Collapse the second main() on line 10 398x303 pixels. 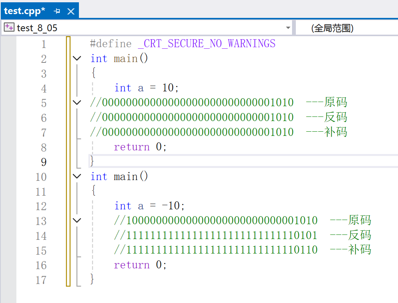tap(77, 176)
